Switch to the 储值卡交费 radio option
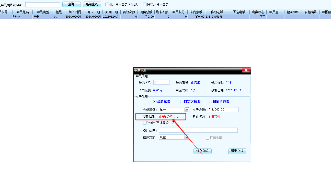Viewport: 331px width, 185px height. click(x=211, y=101)
